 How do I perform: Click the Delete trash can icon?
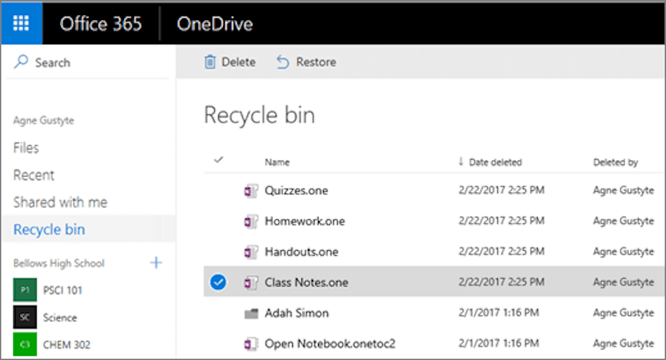pos(210,62)
